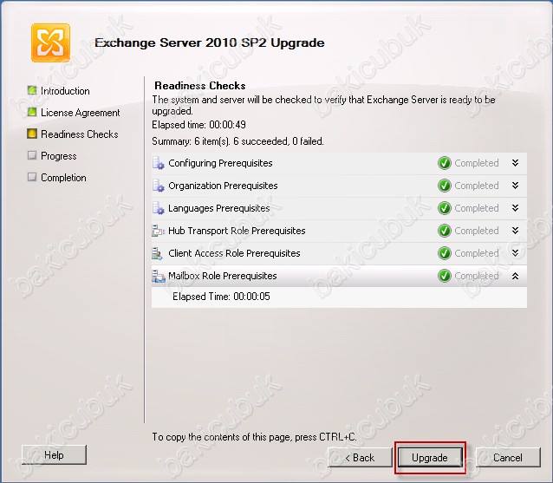This screenshot has height=483, width=553.
Task: Click the Mailbox Role Prerequisites icon
Action: 159,276
